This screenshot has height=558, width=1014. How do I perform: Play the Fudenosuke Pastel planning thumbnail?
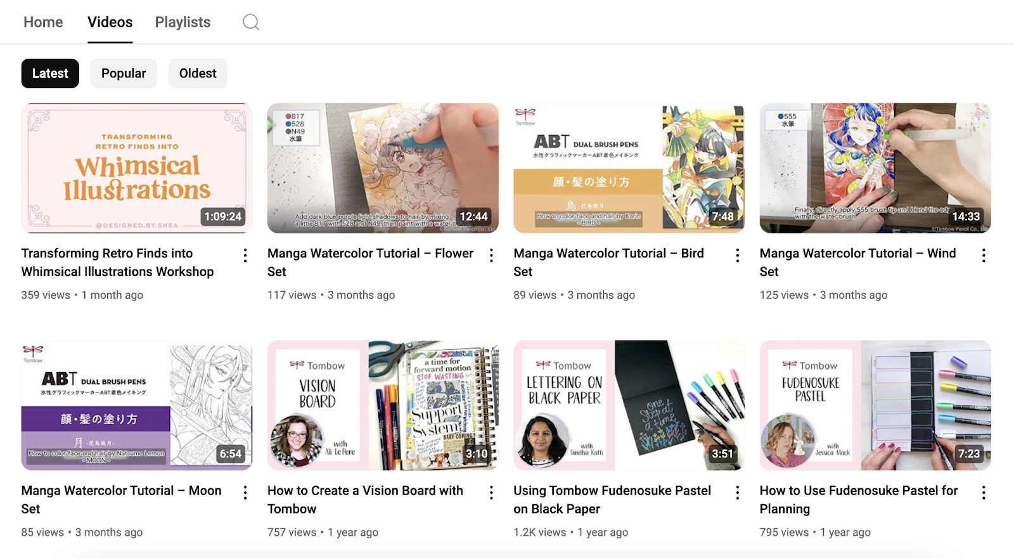click(875, 405)
